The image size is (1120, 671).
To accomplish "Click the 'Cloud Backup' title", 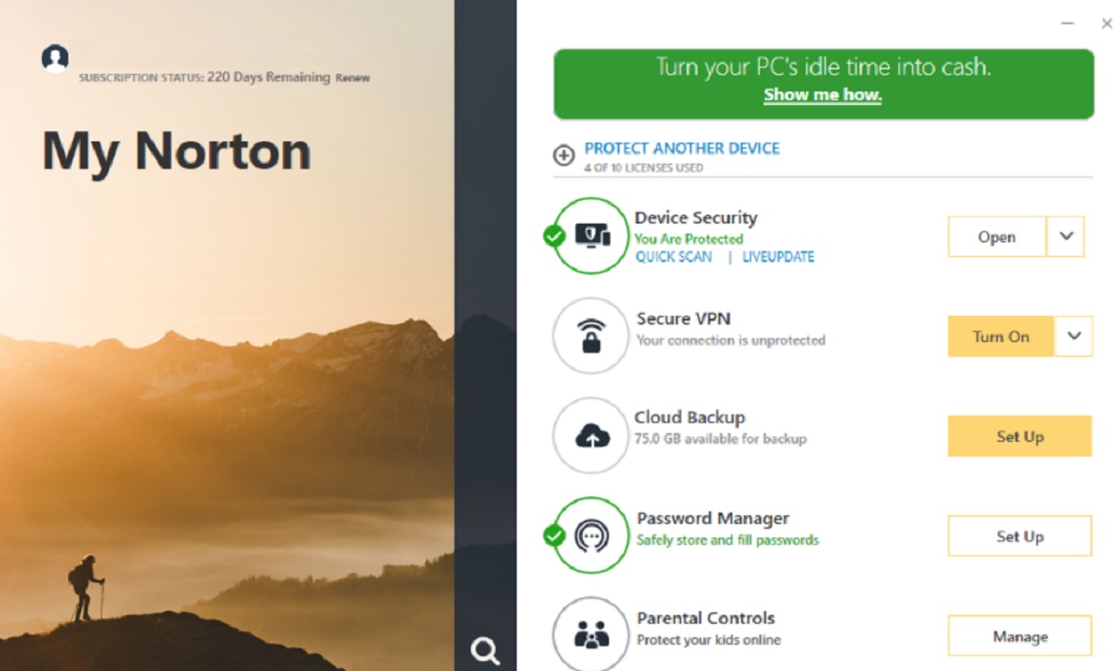I will click(x=689, y=417).
